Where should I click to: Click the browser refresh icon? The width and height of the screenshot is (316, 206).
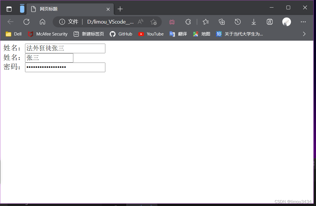pyautogui.click(x=26, y=22)
